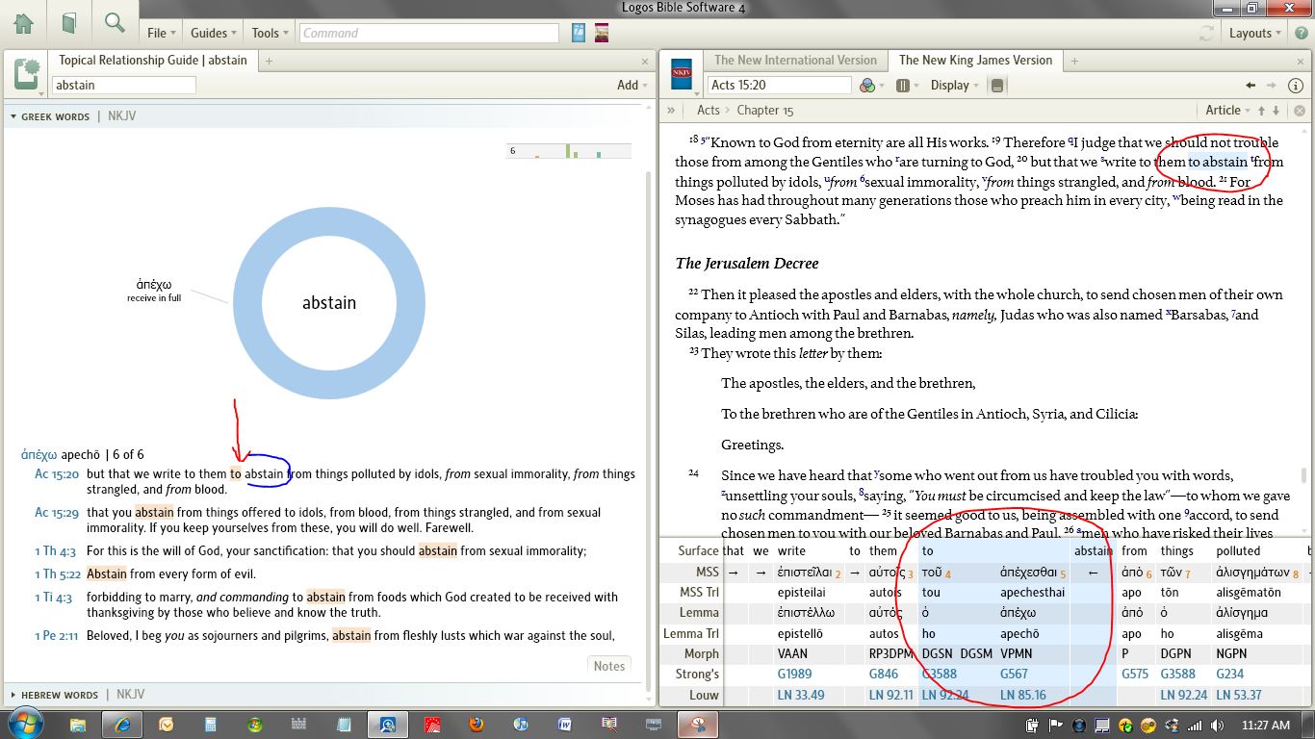Go back with the left arrow
Screen dimensions: 1315x739
pos(1251,85)
